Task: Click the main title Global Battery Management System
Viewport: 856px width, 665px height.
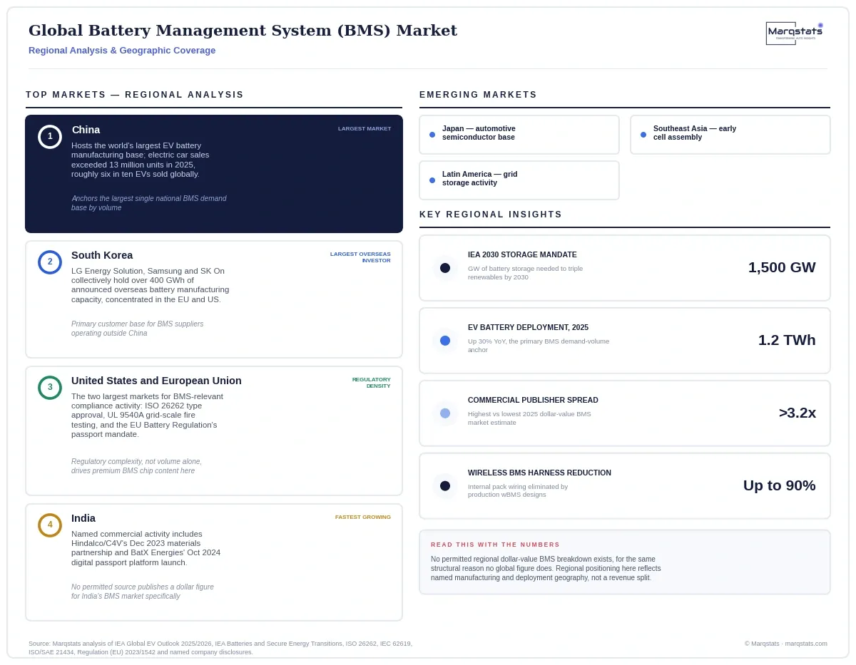Action: (243, 31)
